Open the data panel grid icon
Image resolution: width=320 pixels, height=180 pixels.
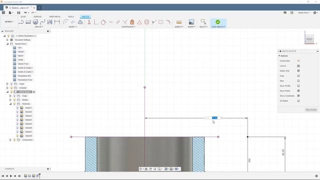coord(3,12)
